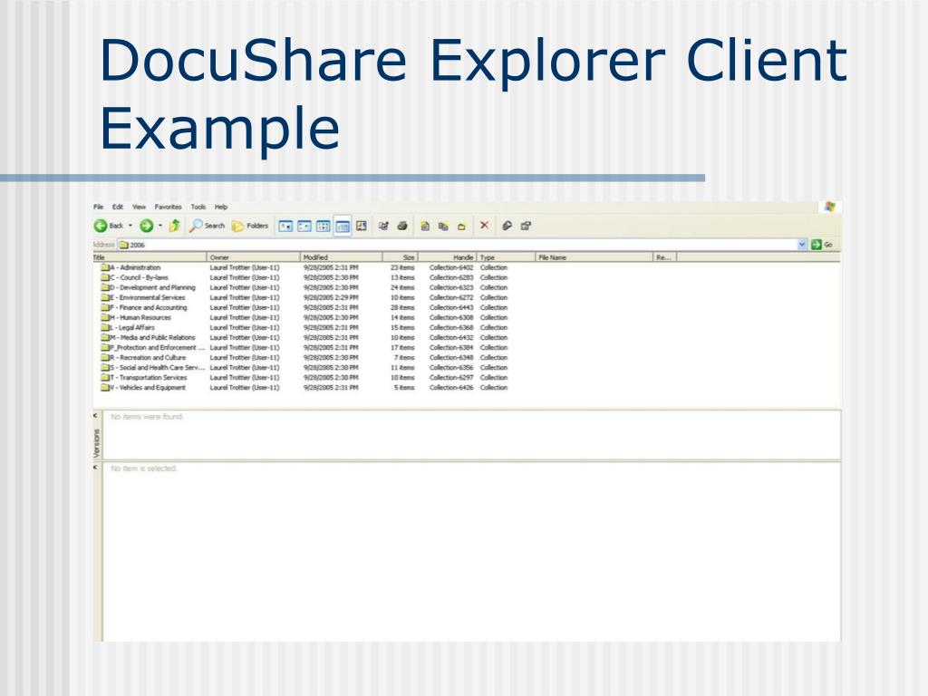Open the File menu

[x=98, y=207]
